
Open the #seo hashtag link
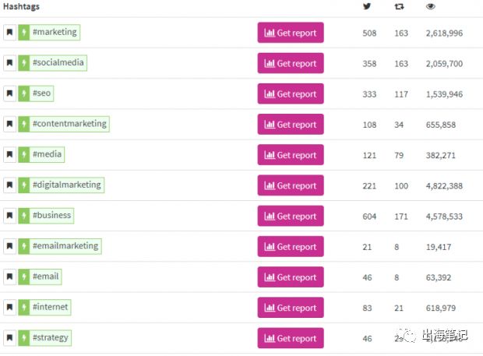(x=42, y=93)
